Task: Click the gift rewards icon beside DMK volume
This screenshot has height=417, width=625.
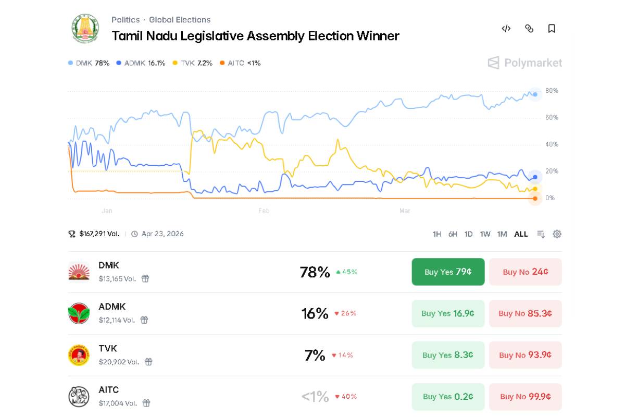Action: click(145, 278)
